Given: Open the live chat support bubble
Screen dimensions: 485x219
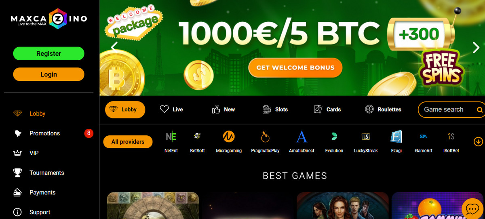Looking at the screenshot, I should pyautogui.click(x=472, y=208).
